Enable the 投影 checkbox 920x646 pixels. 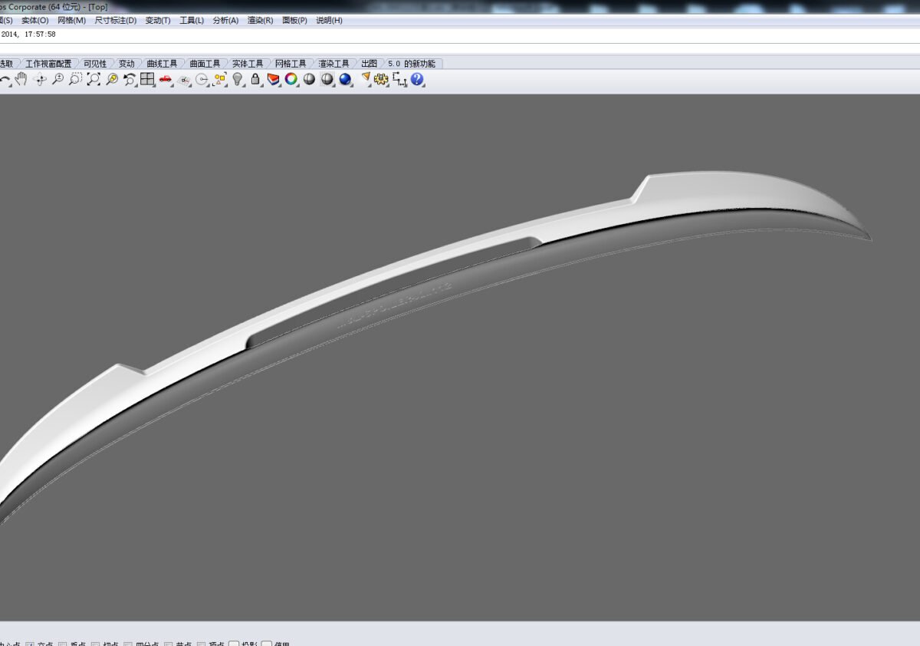click(x=234, y=644)
